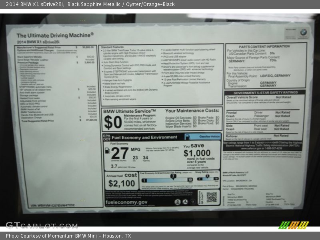Click the QR code on the sticker

click(212, 197)
